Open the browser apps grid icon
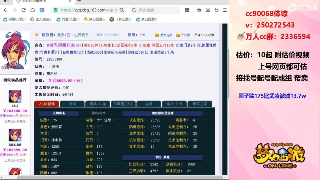This screenshot has width=320, height=180. [x=187, y=10]
